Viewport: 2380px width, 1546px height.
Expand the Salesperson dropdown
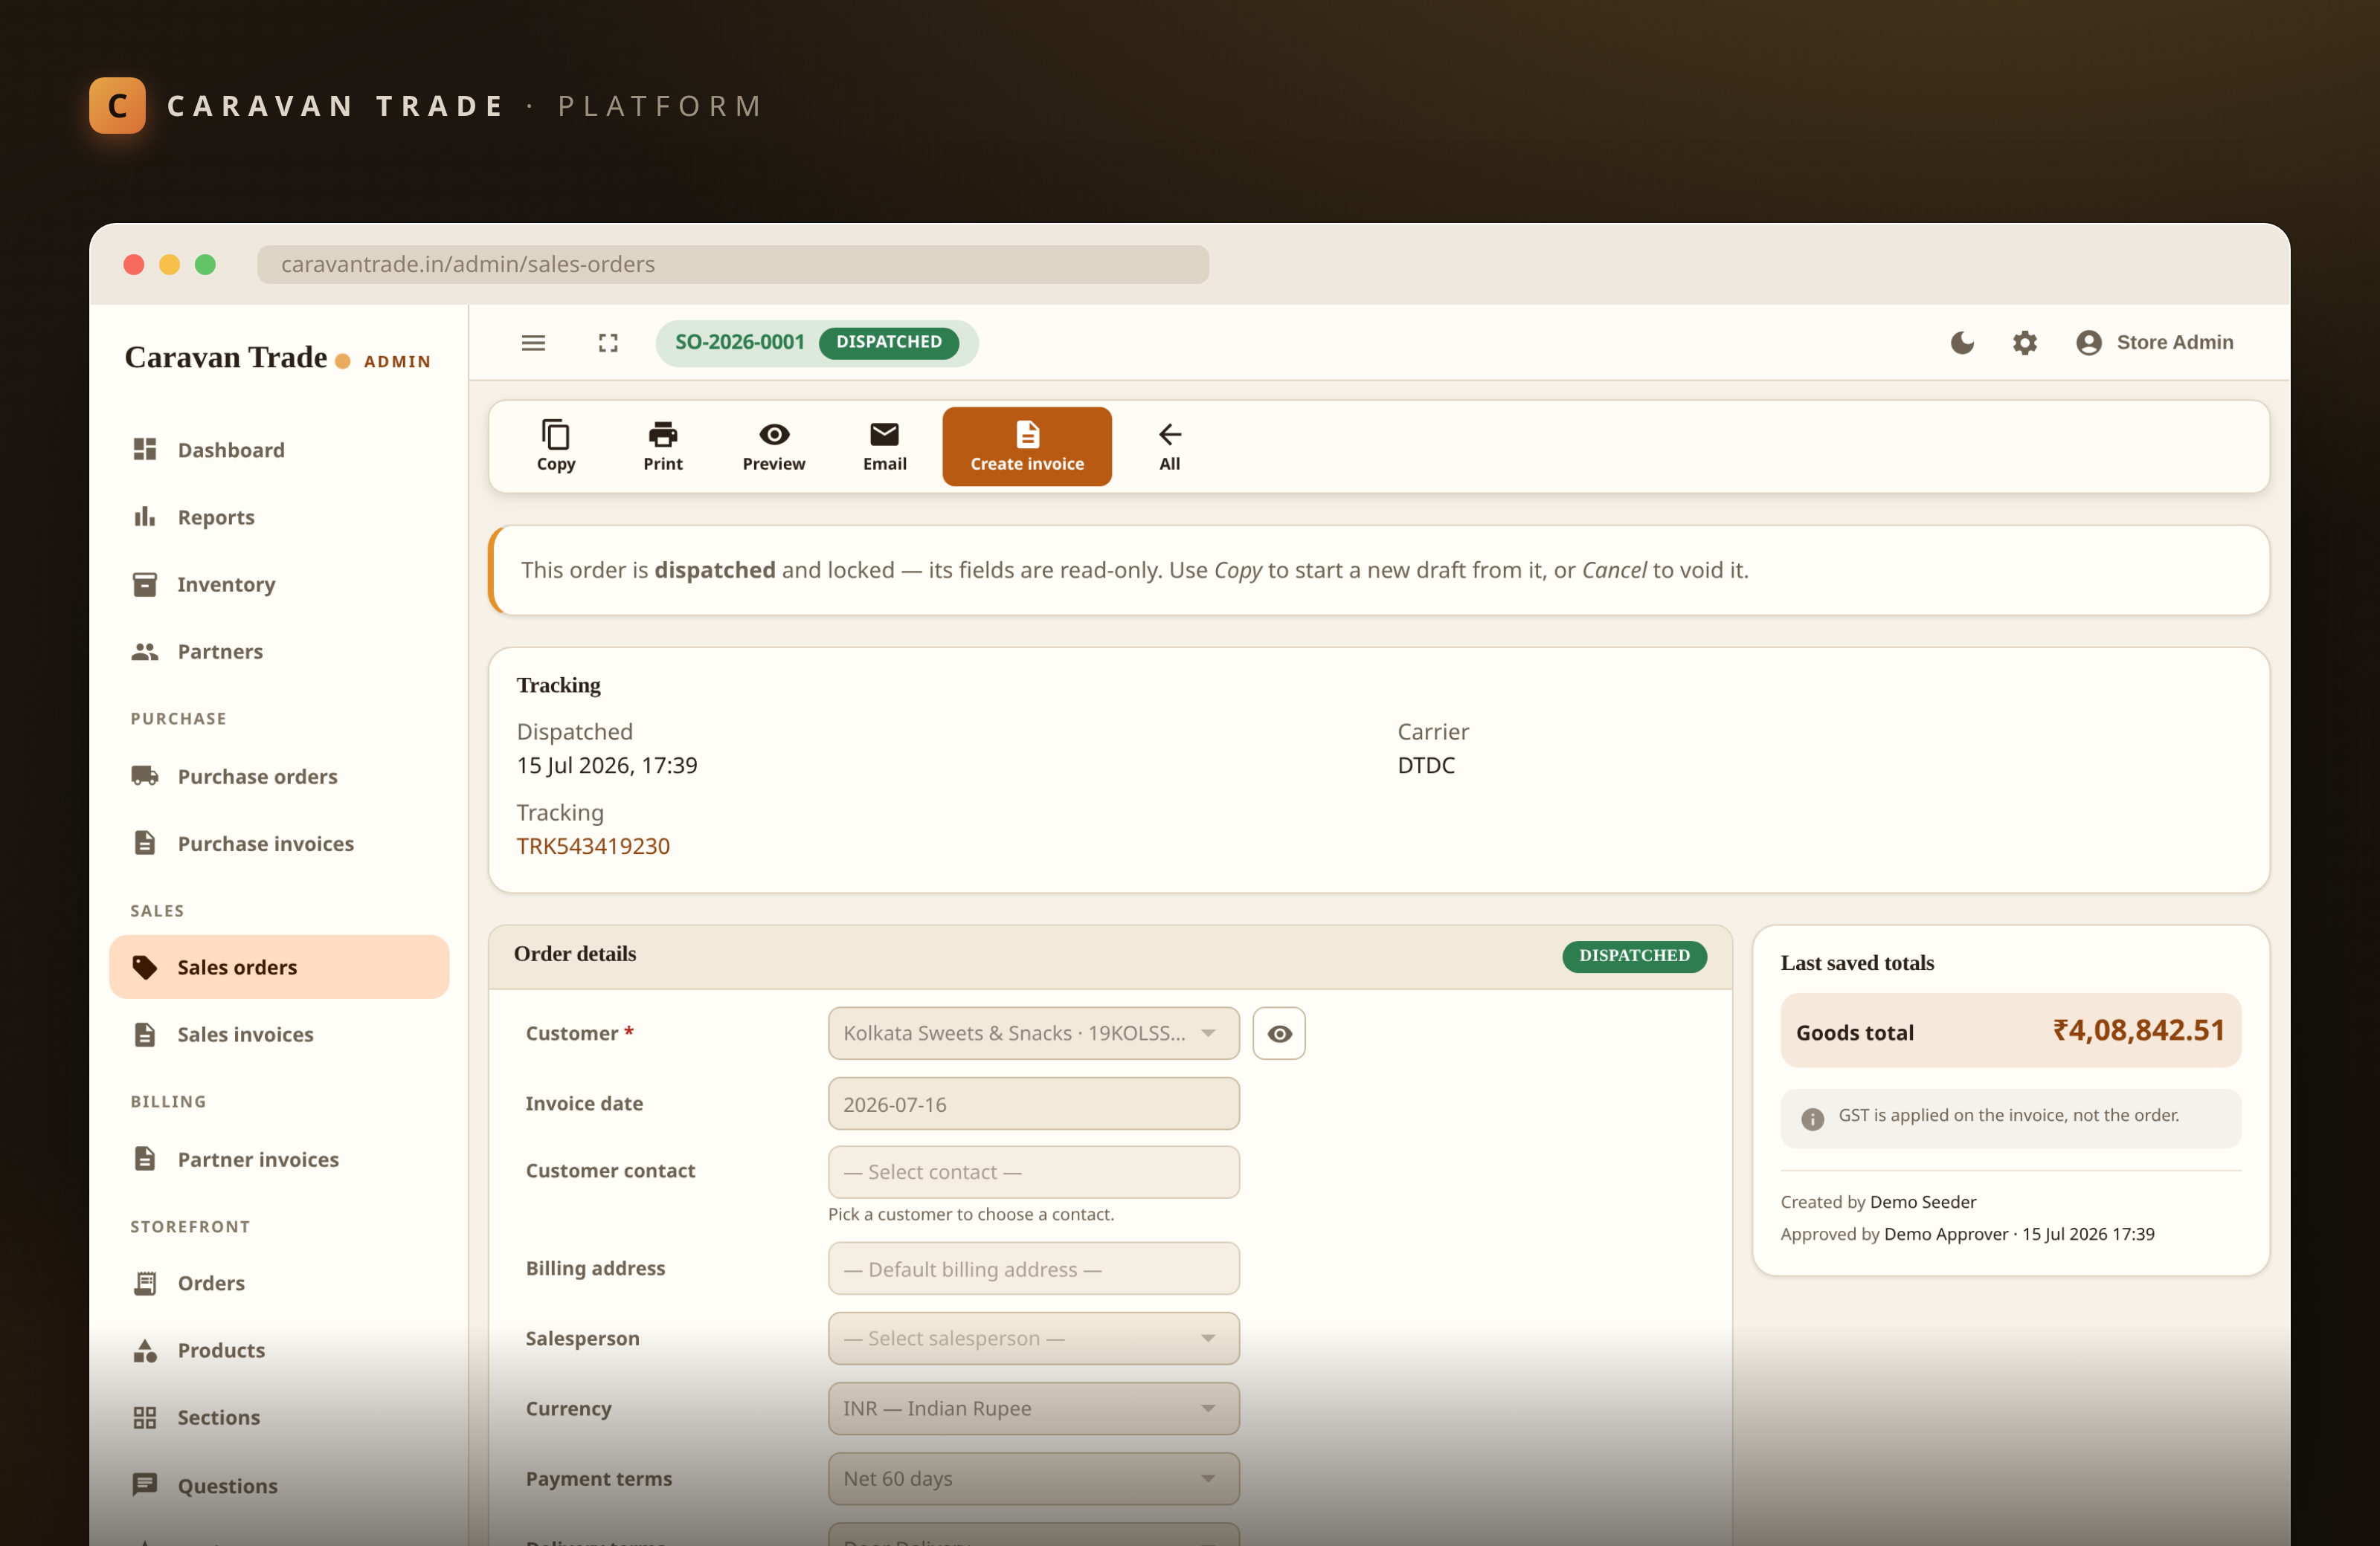[1033, 1338]
